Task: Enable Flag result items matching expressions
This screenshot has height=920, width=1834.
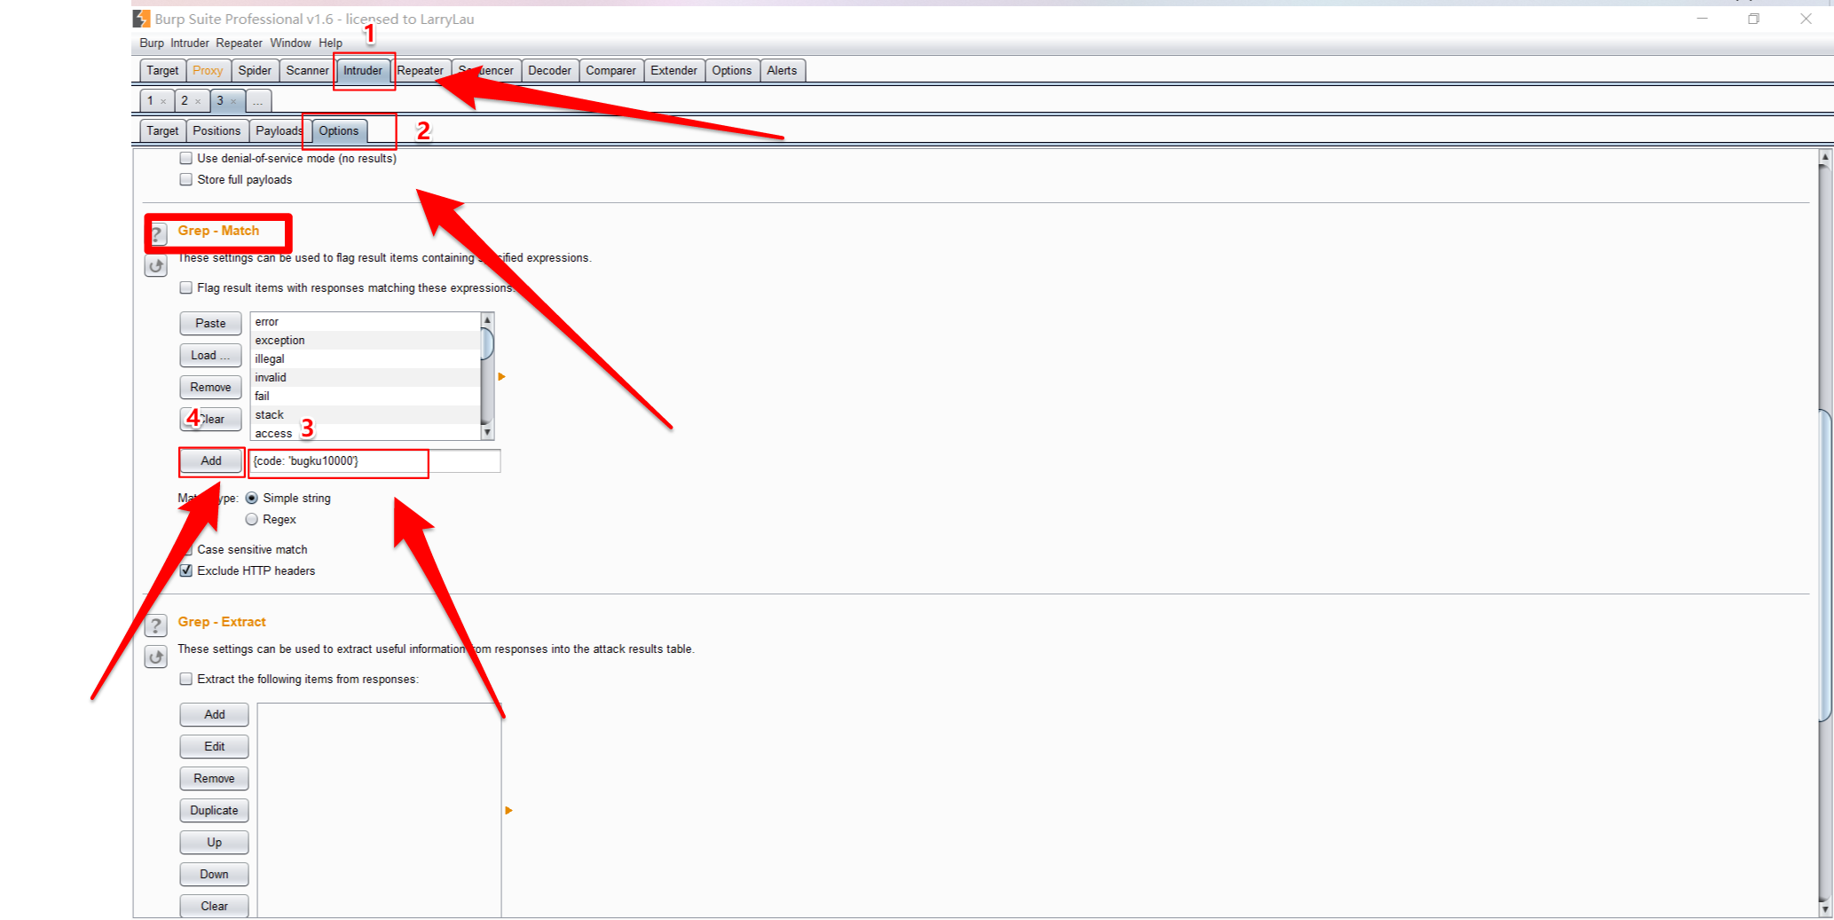Action: coord(186,288)
